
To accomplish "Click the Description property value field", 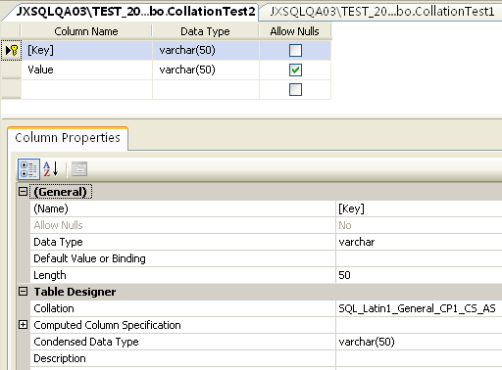I will pos(419,358).
